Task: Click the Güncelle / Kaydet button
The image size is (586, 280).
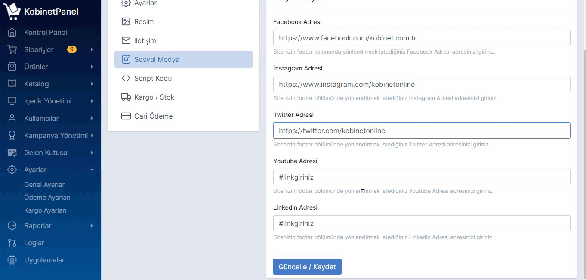Action: (x=307, y=267)
